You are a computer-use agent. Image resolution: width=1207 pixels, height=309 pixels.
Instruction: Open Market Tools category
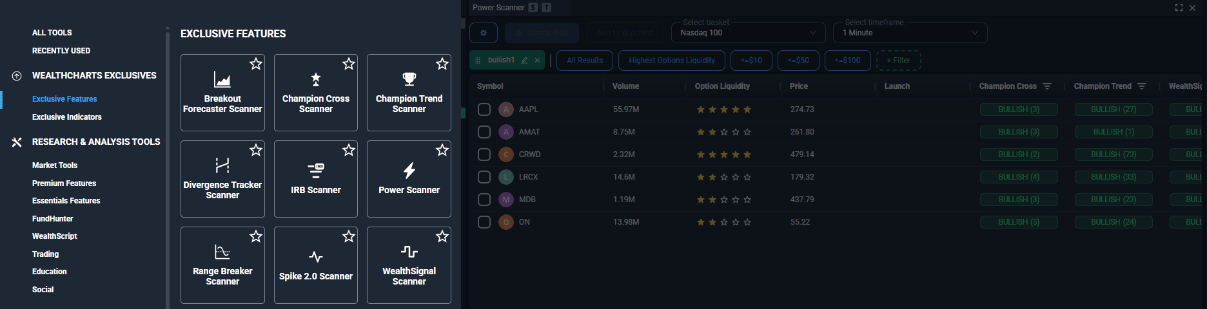pos(55,165)
